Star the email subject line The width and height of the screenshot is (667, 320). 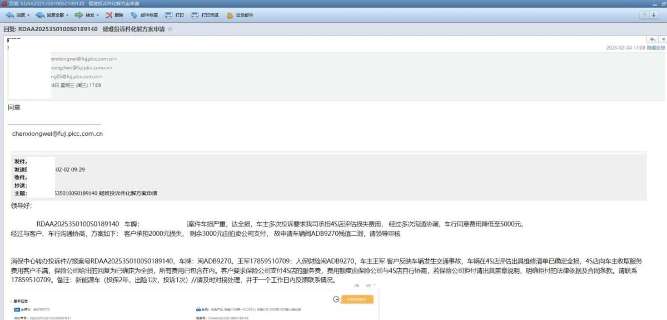(x=170, y=29)
